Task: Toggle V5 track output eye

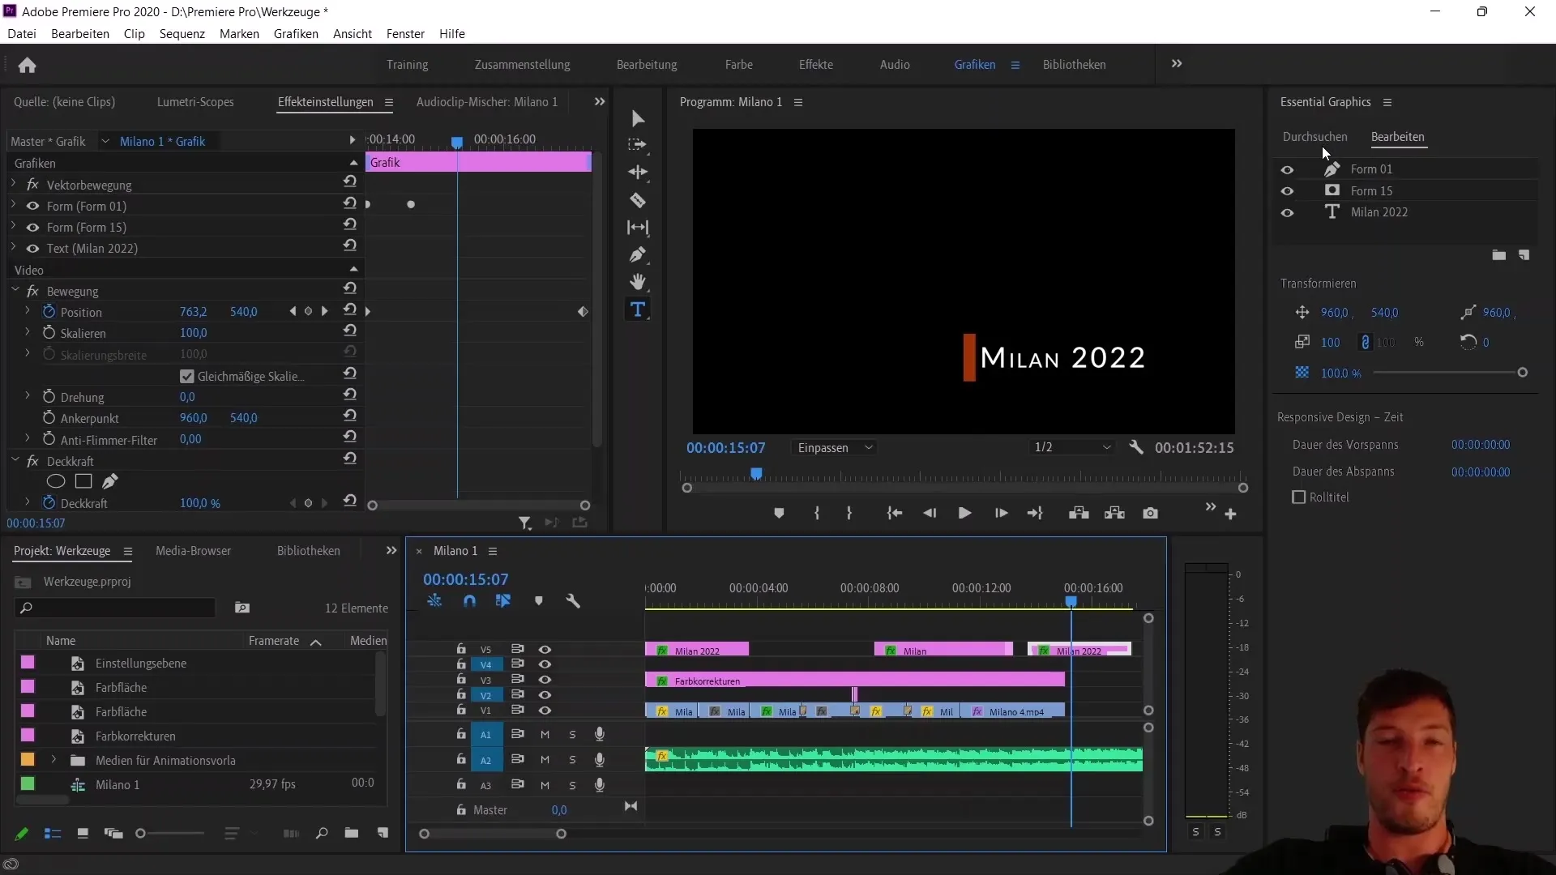Action: point(545,649)
